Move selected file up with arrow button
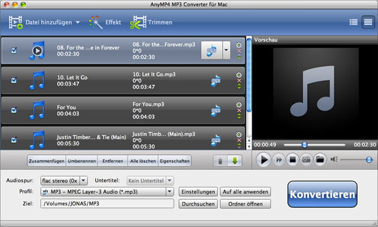The height and width of the screenshot is (227, 378). click(x=220, y=161)
